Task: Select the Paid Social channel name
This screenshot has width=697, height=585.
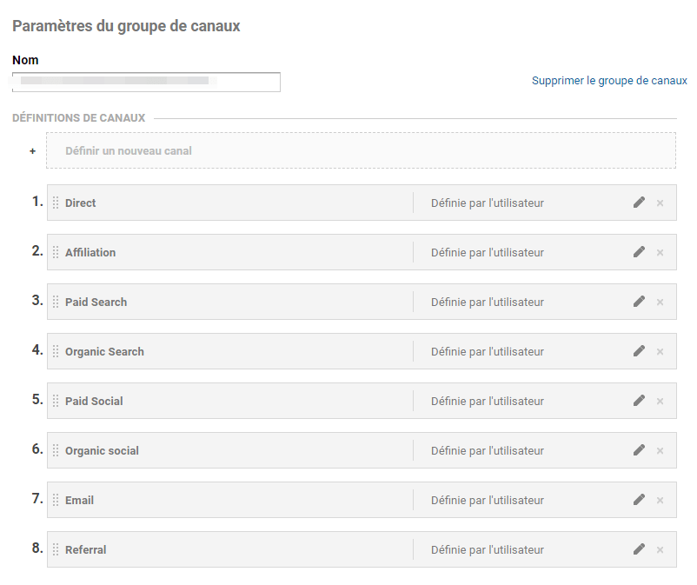Action: click(x=94, y=401)
